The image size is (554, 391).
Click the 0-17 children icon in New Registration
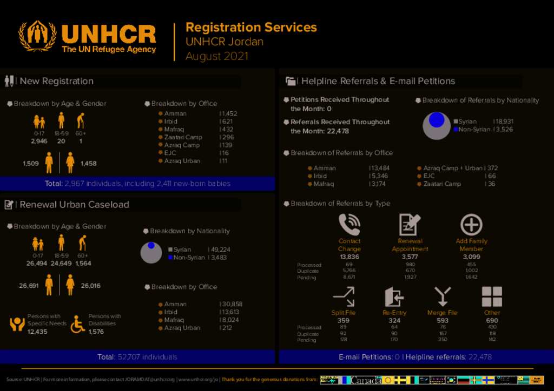(x=39, y=122)
